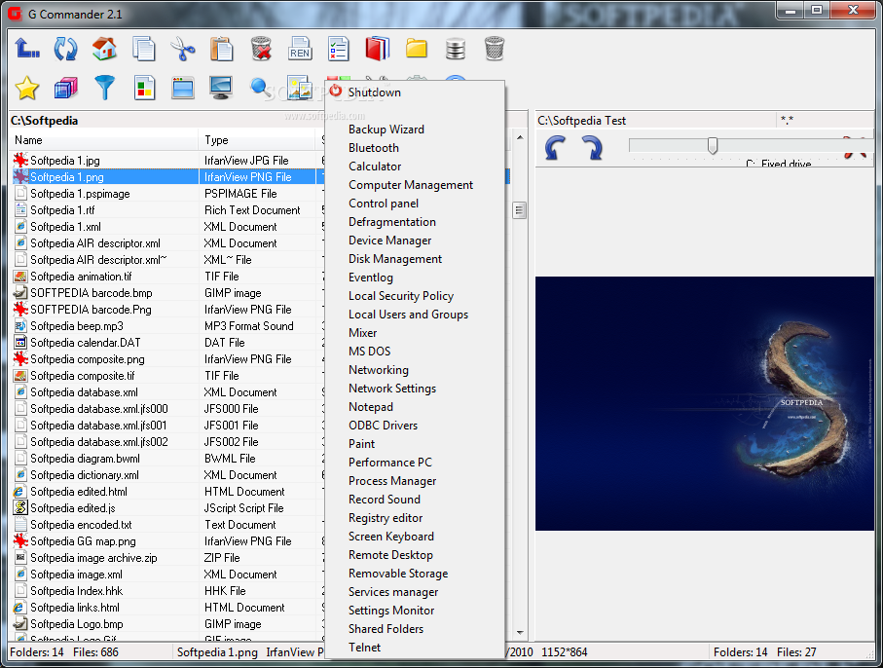The width and height of the screenshot is (883, 668).
Task: Select file SOFTPEDIA barcode.bmp
Action: click(92, 293)
